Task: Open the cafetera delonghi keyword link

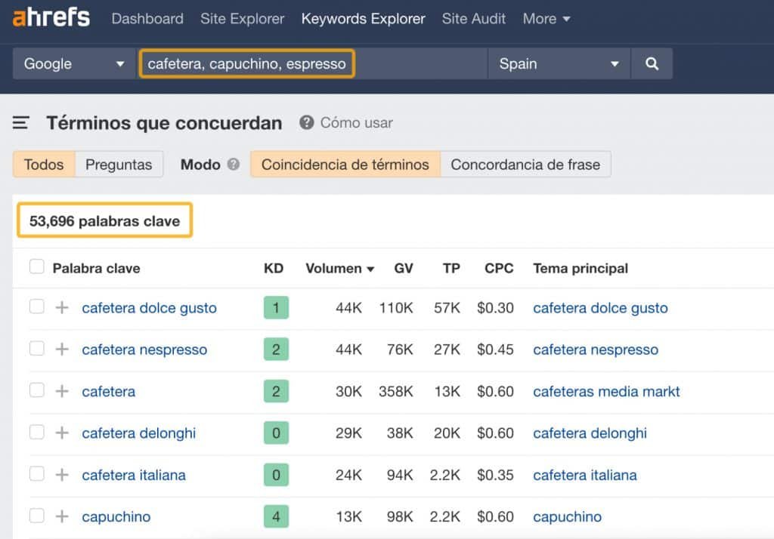Action: pyautogui.click(x=139, y=433)
